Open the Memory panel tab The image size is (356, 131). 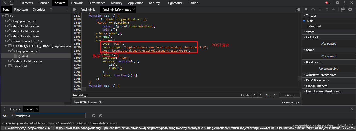[116, 3]
